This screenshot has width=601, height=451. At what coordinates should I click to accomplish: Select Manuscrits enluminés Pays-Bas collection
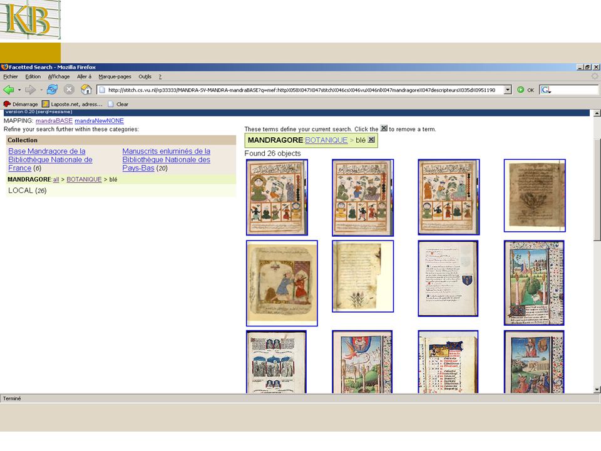coord(167,160)
